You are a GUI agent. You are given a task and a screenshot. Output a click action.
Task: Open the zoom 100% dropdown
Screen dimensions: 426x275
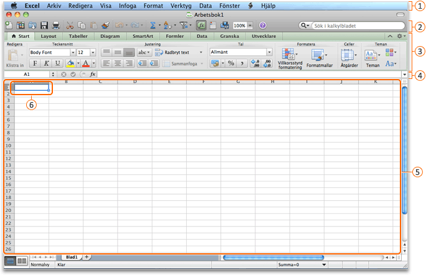[250, 26]
